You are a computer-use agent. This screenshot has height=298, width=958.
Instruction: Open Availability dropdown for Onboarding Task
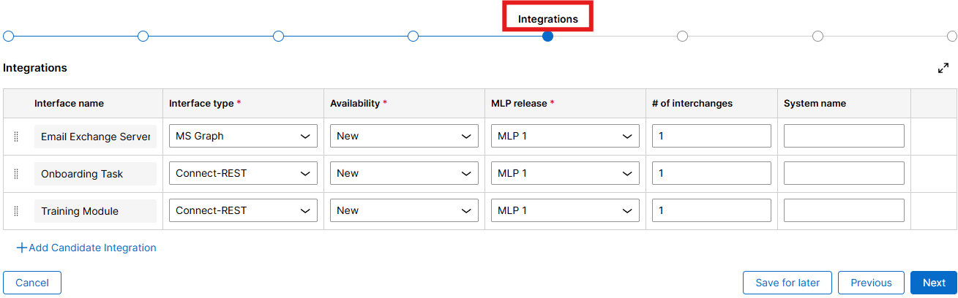click(x=404, y=173)
